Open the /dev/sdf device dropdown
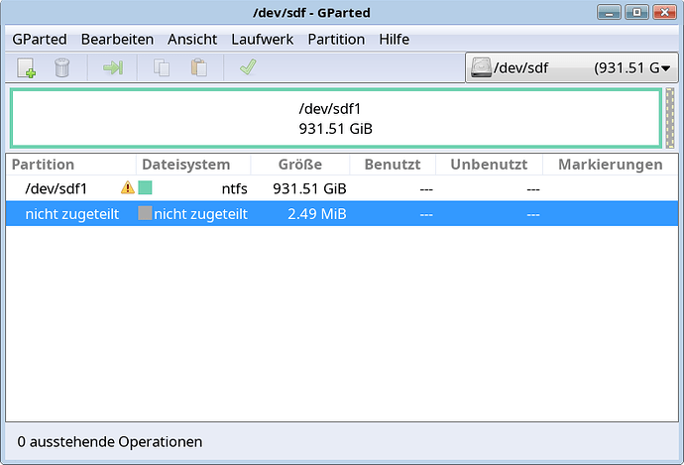This screenshot has height=465, width=684. click(572, 67)
